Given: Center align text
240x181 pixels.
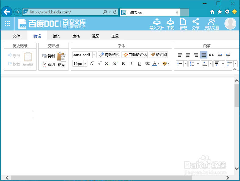Looking at the screenshot, I should [x=188, y=55].
